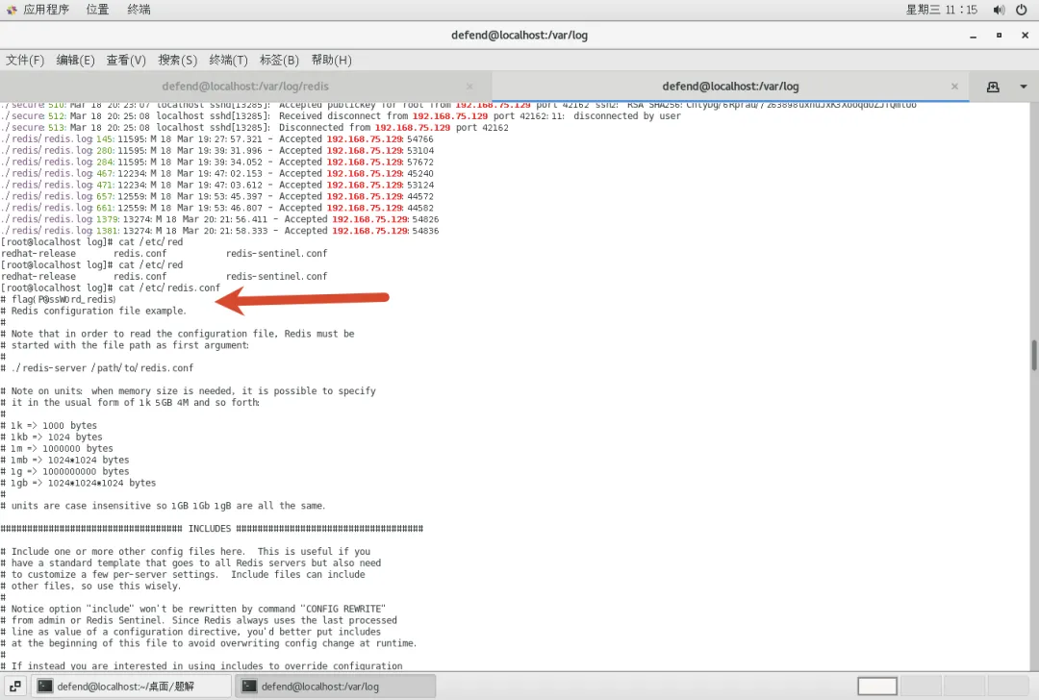Image resolution: width=1039 pixels, height=700 pixels.
Task: Click the 终端 item in top panel
Action: (139, 10)
